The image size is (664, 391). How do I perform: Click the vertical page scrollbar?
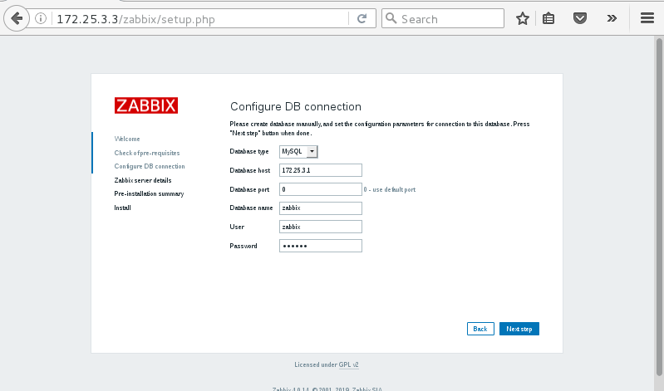(x=659, y=206)
